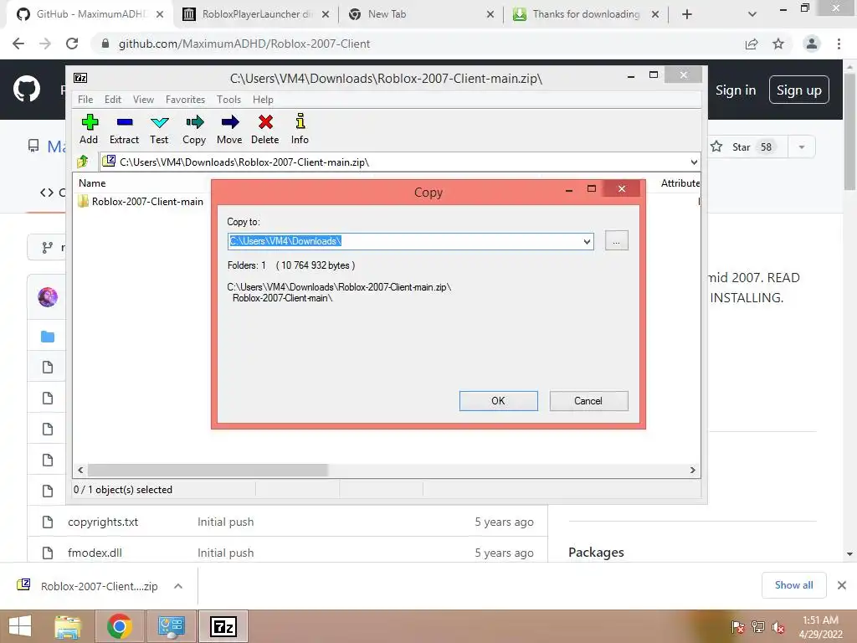Screen dimensions: 857x643
Task: Expand the Star button dropdown on GitHub
Action: point(802,147)
